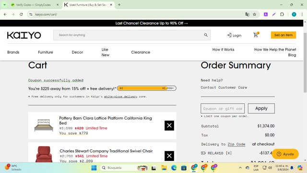Image resolution: width=307 pixels, height=173 pixels.
Task: Click the purple A extension icon
Action: pos(265,14)
